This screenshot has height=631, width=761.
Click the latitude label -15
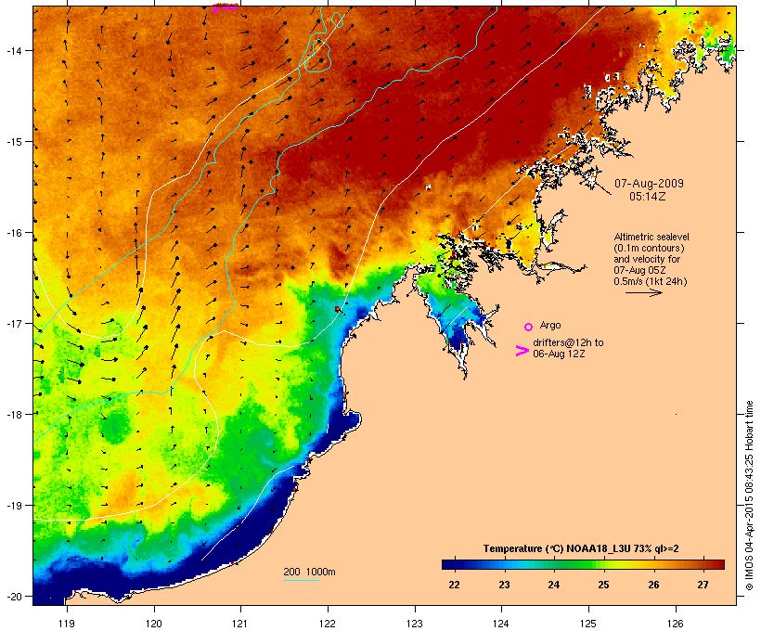coord(13,142)
